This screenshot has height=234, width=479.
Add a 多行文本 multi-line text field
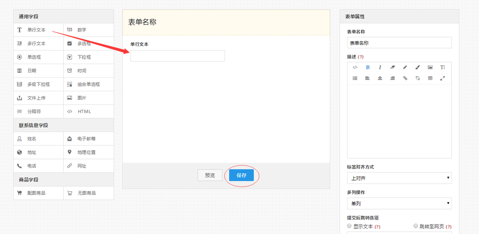click(x=38, y=44)
